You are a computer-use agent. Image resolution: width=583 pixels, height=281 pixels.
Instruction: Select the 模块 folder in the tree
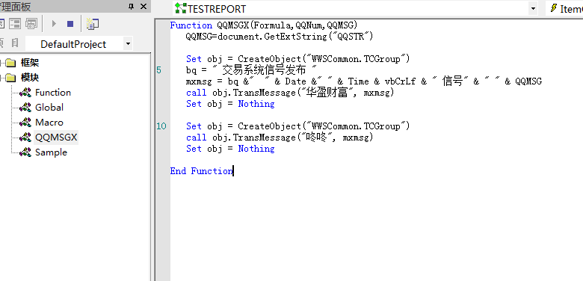tap(23, 78)
